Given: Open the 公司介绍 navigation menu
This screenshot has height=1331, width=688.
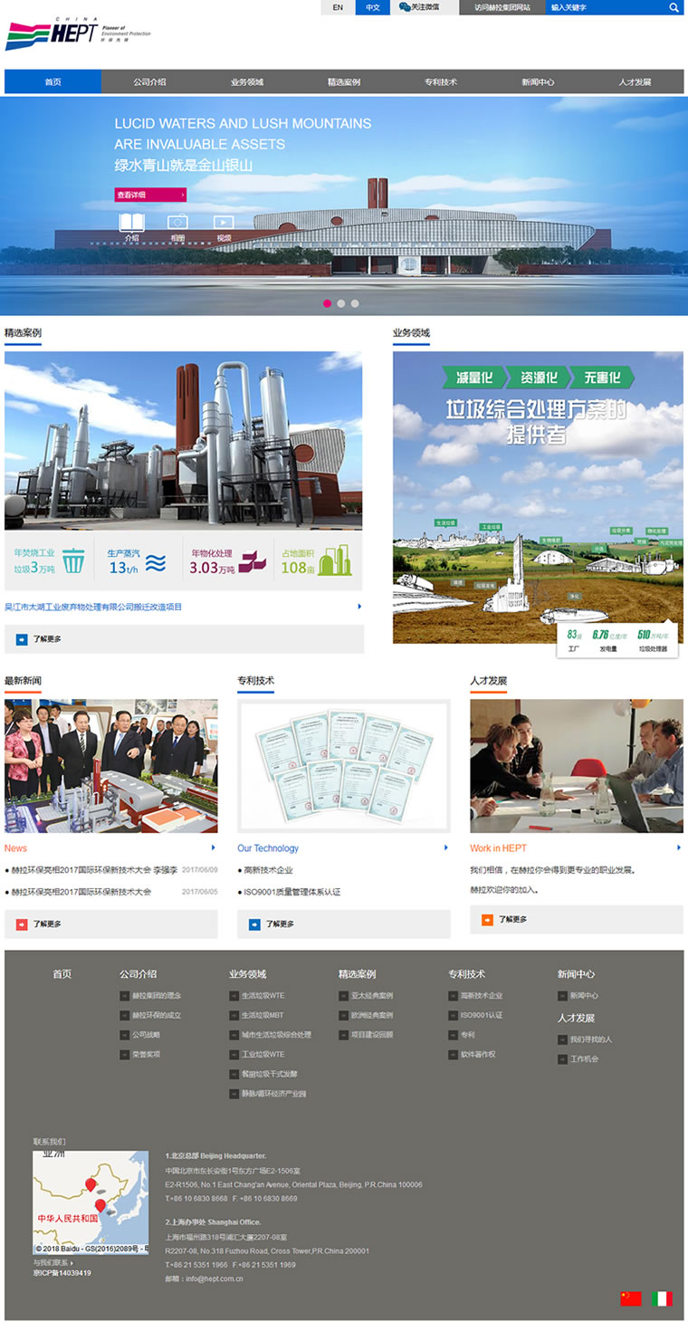Looking at the screenshot, I should point(149,81).
